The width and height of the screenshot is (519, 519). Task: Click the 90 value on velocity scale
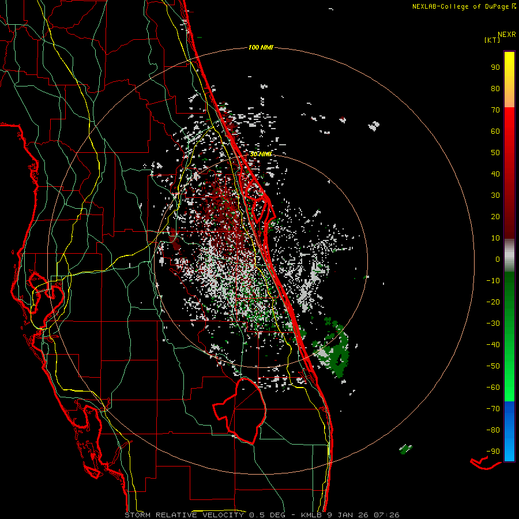495,67
